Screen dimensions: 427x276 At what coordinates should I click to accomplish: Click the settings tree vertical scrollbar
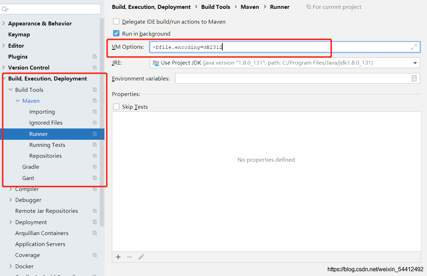pyautogui.click(x=102, y=122)
